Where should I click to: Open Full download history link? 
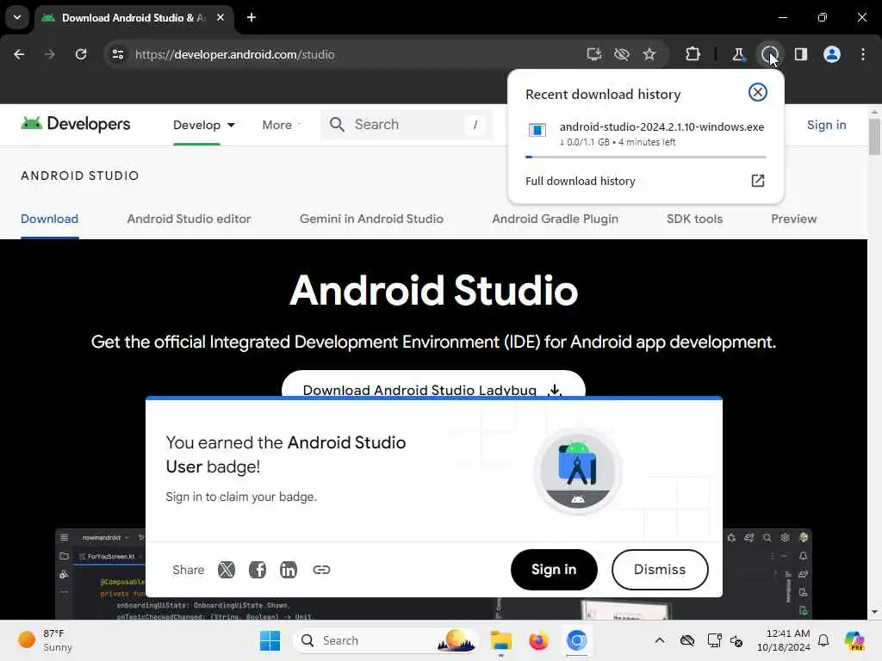point(580,181)
